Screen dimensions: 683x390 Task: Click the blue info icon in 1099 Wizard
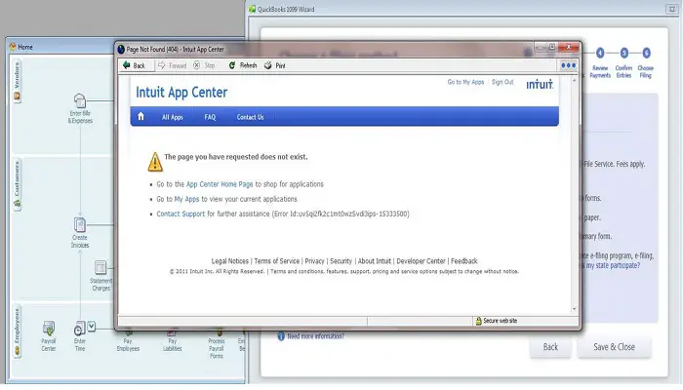tap(281, 336)
